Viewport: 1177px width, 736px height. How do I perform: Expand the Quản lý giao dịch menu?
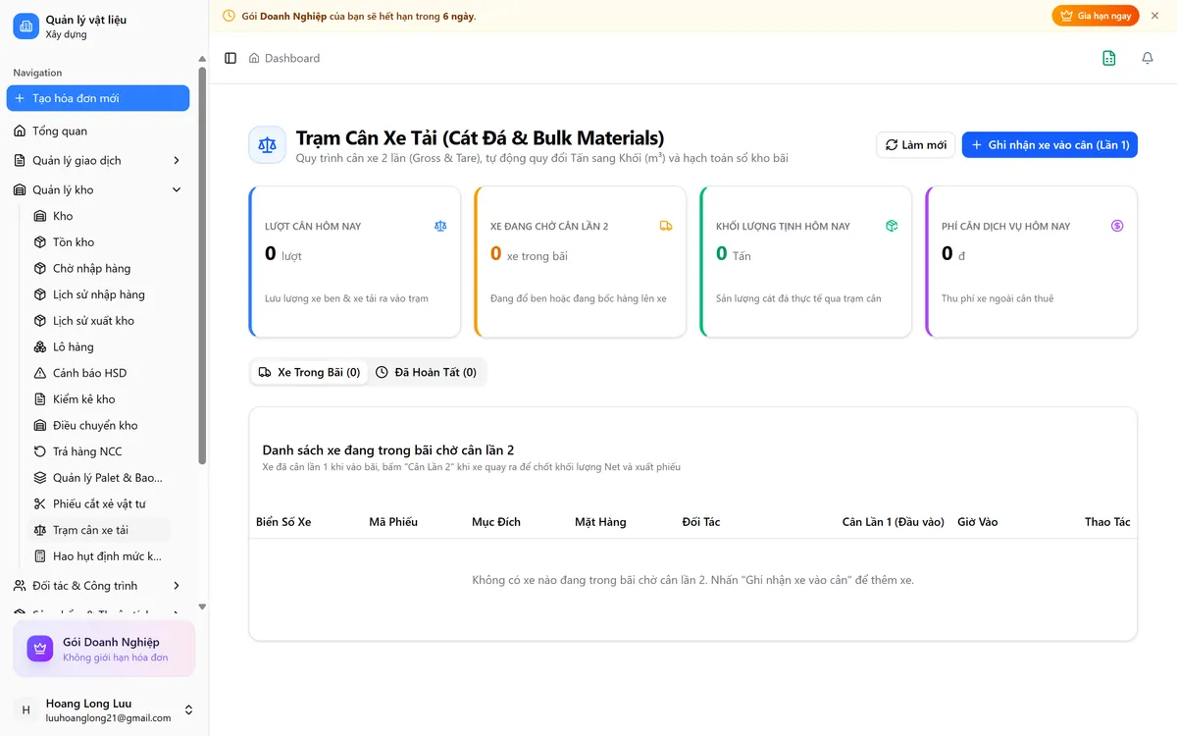(x=98, y=160)
